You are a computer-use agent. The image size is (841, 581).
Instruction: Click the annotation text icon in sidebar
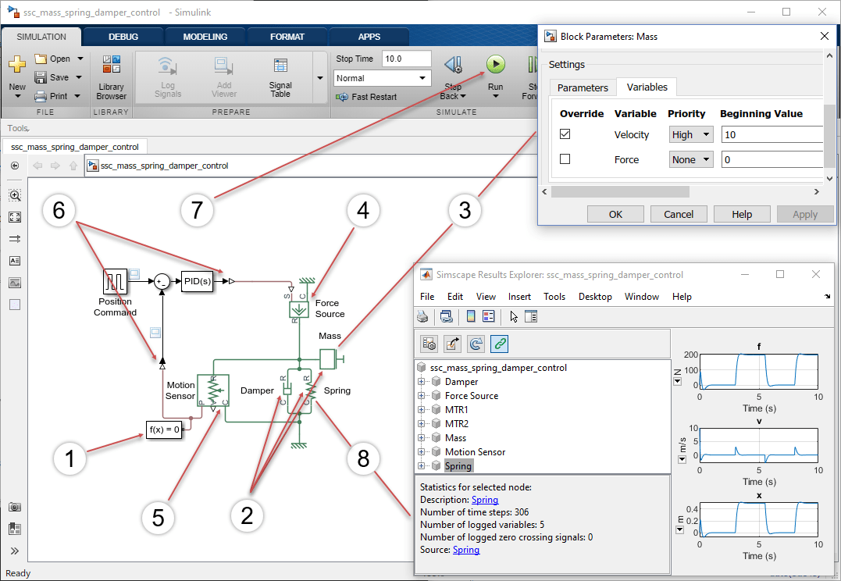(x=15, y=261)
